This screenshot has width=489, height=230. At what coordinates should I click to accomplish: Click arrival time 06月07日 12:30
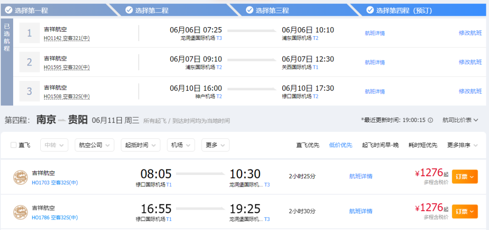coord(308,59)
